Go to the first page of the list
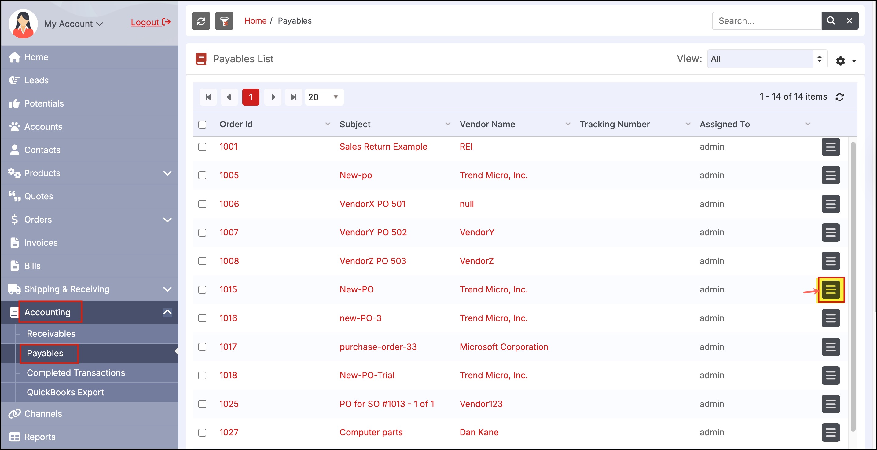 tap(208, 97)
